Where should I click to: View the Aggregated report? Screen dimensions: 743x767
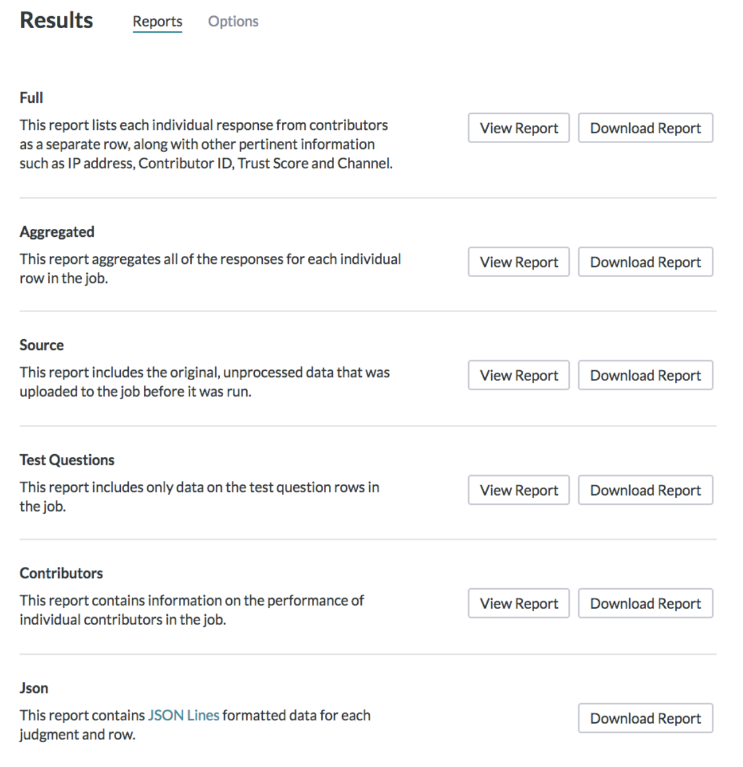pos(519,262)
